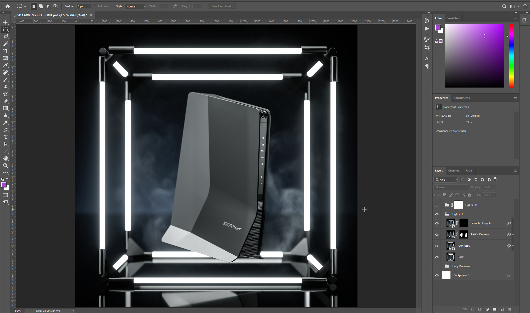Switch to the Paths tab

(x=469, y=171)
